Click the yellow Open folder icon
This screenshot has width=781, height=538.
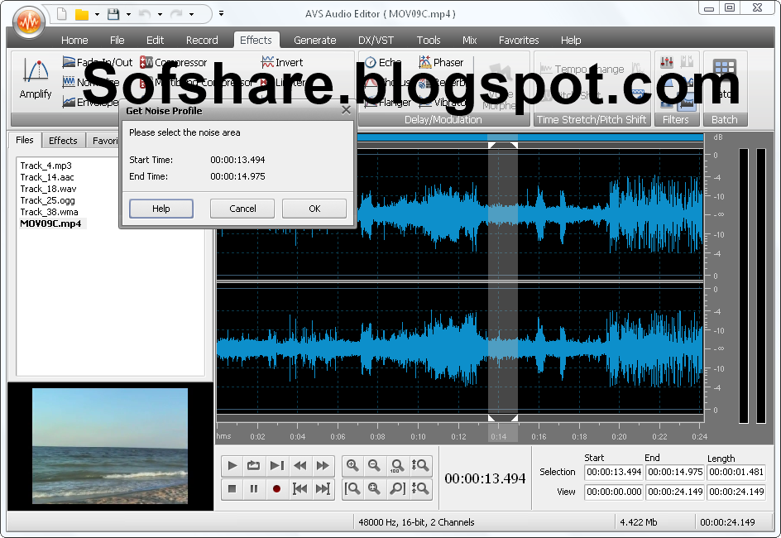[82, 14]
